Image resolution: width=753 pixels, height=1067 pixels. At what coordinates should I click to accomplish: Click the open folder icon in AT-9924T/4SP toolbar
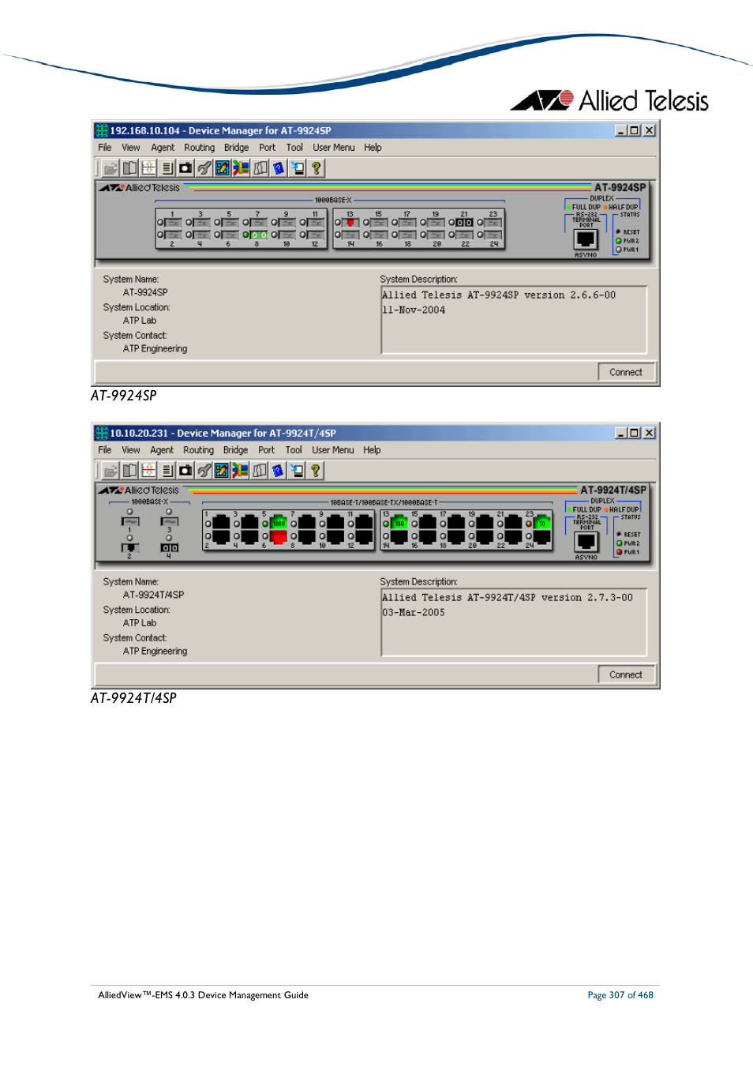(111, 471)
